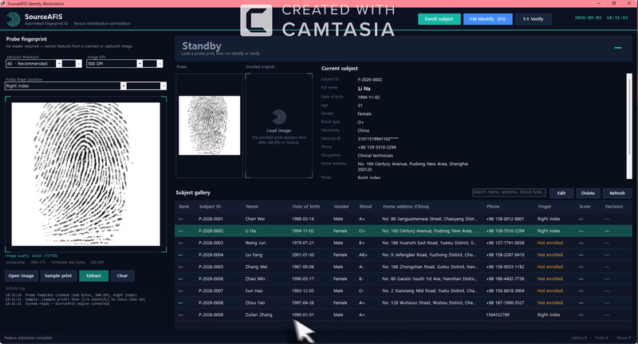Click the Edit button in Subject gallery

(561, 193)
